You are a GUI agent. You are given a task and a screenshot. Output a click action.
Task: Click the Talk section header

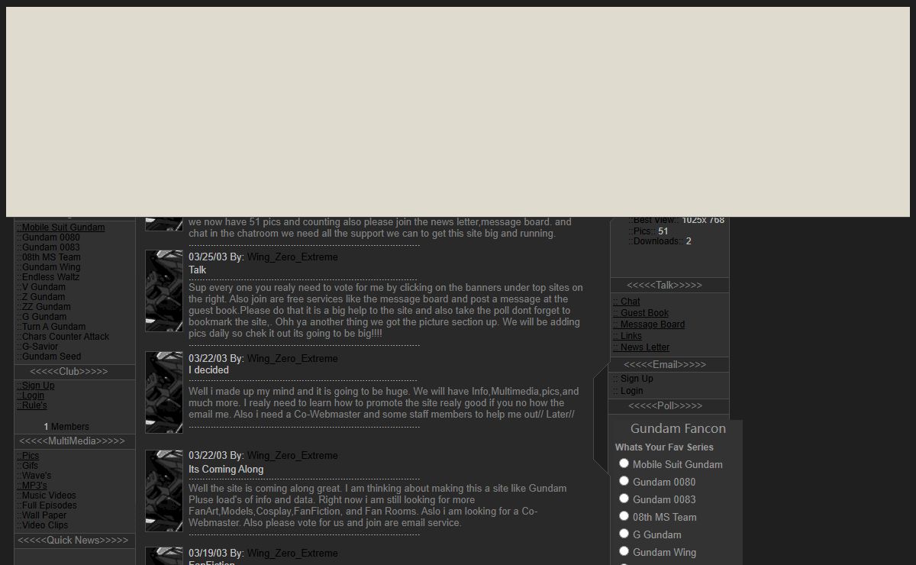[664, 286]
